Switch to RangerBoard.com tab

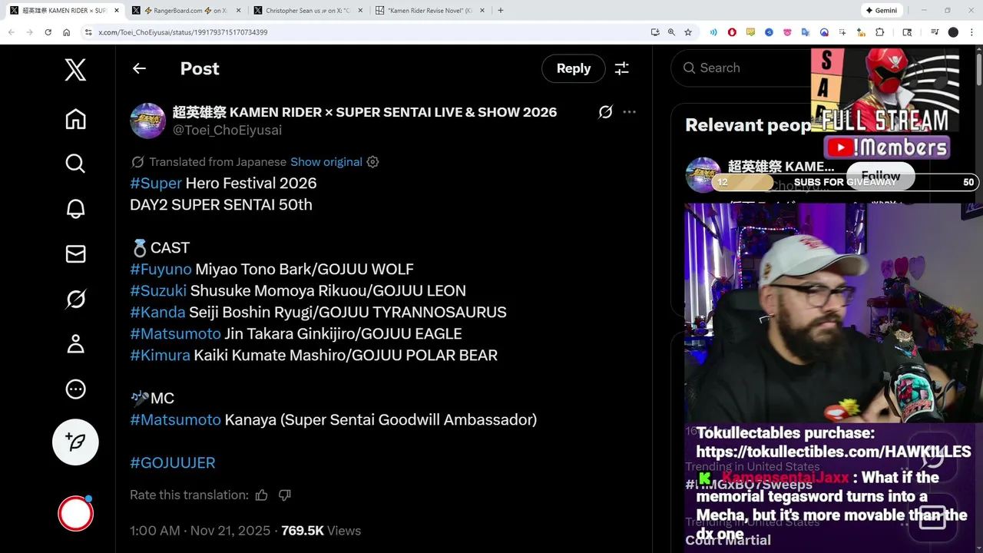185,11
